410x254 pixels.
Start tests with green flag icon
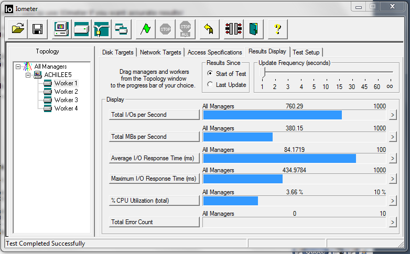pos(145,29)
